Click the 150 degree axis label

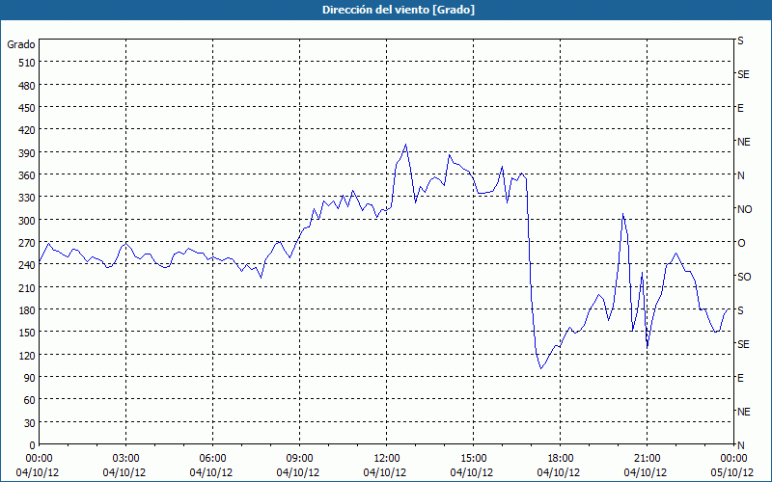click(28, 333)
